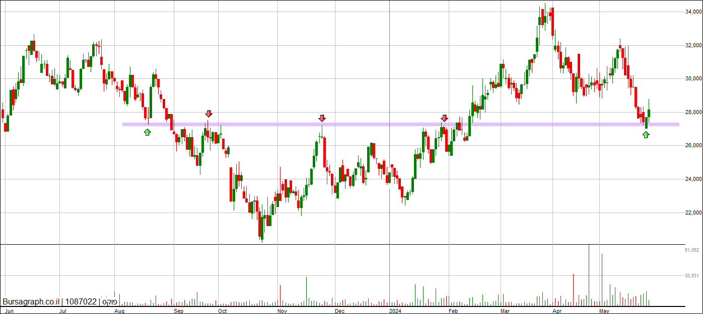Click the 61,062 volume axis label
This screenshot has height=314, width=703.
(x=692, y=250)
